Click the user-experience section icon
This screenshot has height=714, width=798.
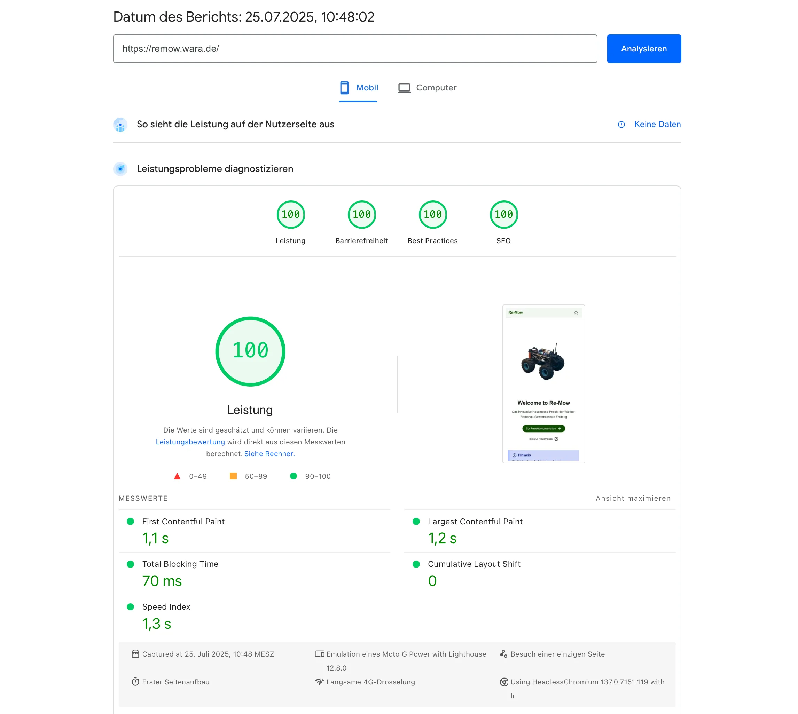tap(120, 125)
